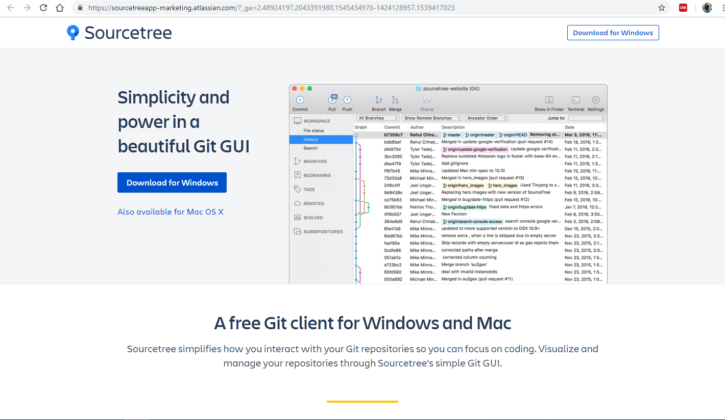Viewport: 725px width, 420px height.
Task: Click the Pull icon with badge
Action: (332, 99)
